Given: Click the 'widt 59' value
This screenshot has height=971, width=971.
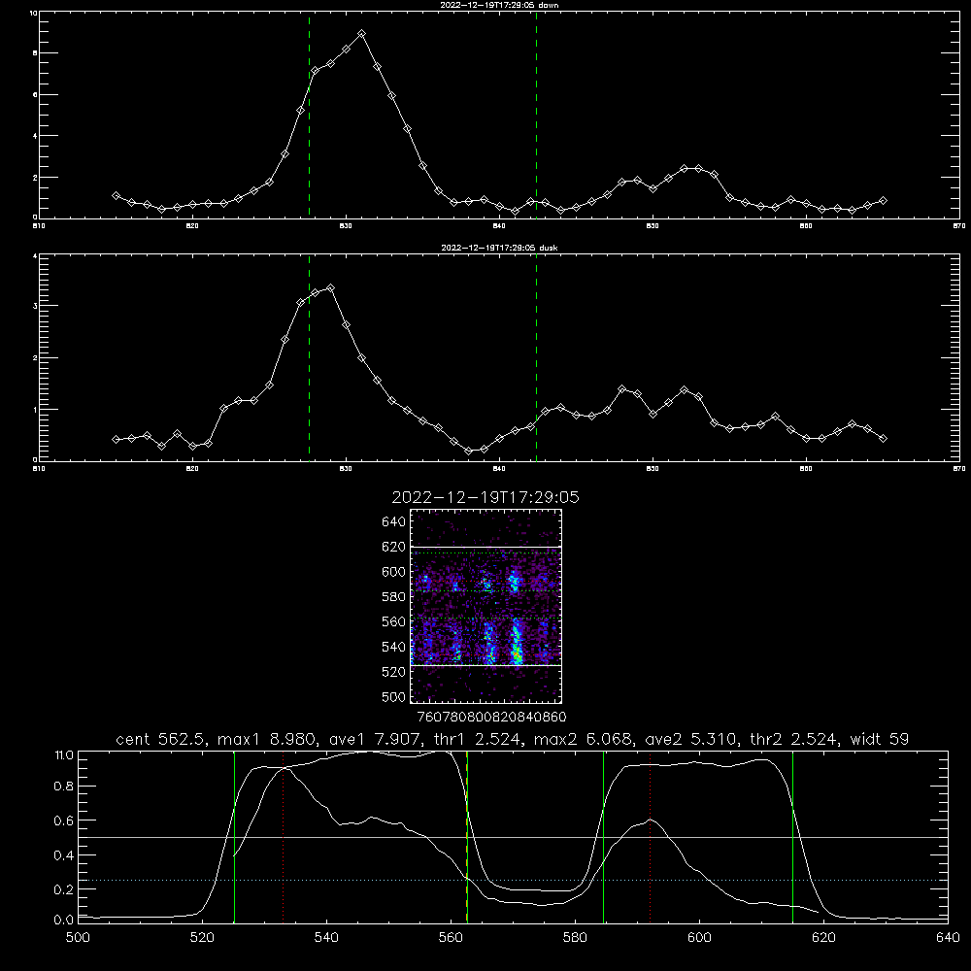Looking at the screenshot, I should click(x=880, y=739).
